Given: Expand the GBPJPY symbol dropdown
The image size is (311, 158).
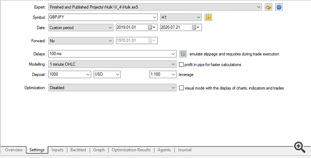Looking at the screenshot, I should (155, 17).
